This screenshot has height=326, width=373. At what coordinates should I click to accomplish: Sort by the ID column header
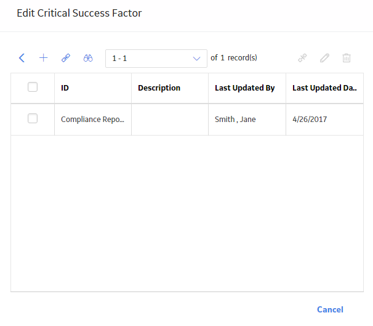point(65,88)
